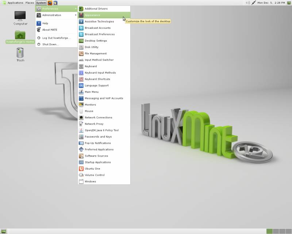Image resolution: width=292 pixels, height=234 pixels.
Task: Open the Places menu
Action: 30,3
